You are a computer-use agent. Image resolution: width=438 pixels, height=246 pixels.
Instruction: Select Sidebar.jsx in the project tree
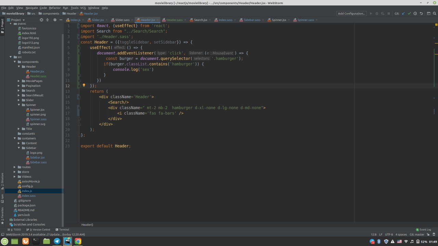37,158
